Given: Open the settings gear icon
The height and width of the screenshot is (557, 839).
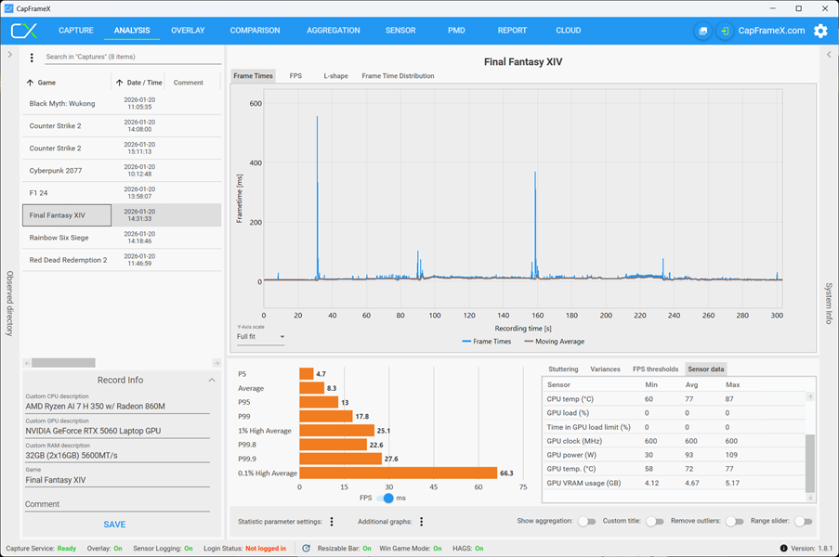Looking at the screenshot, I should [x=820, y=31].
